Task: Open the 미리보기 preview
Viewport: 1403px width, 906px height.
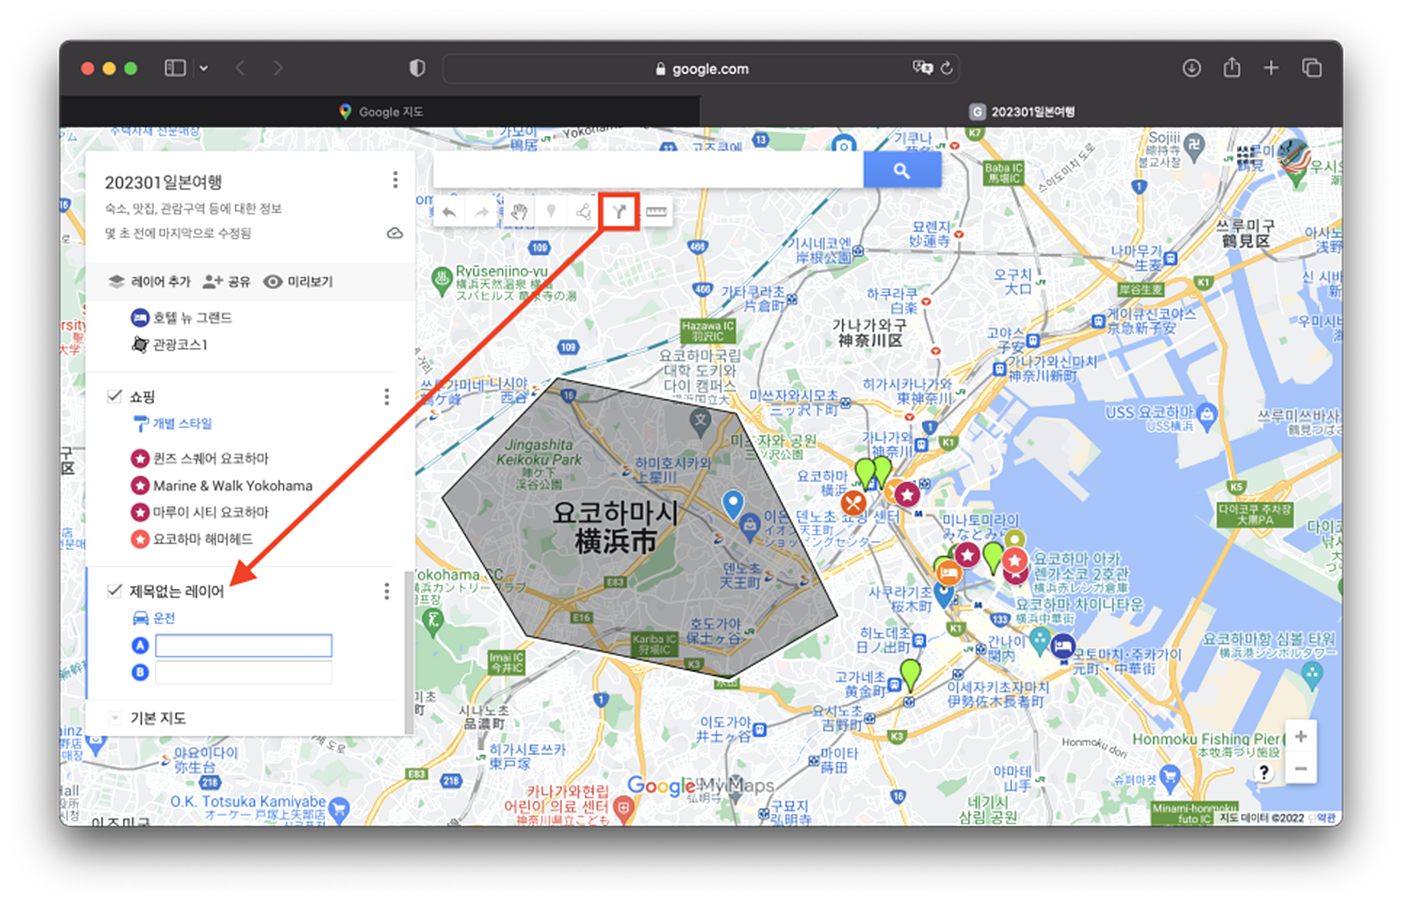Action: (298, 281)
